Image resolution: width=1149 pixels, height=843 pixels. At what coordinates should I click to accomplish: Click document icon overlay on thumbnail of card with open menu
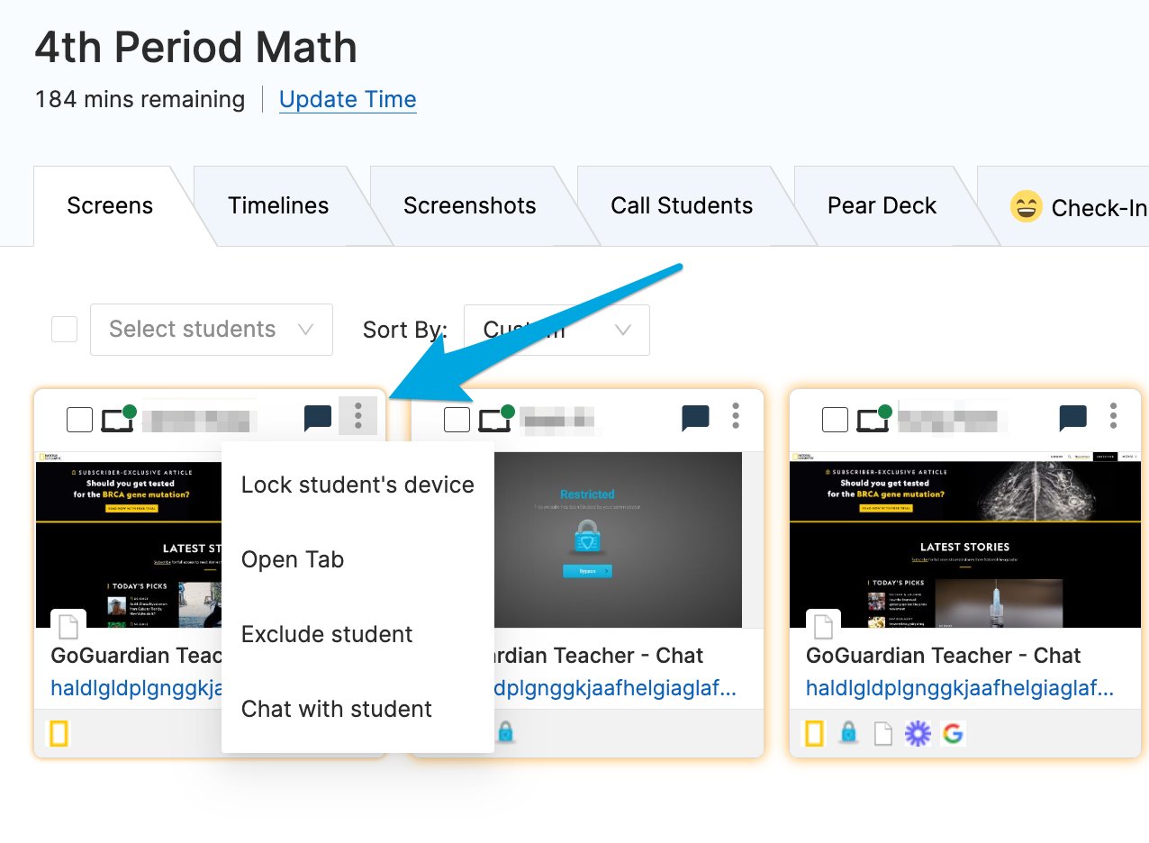[x=68, y=627]
